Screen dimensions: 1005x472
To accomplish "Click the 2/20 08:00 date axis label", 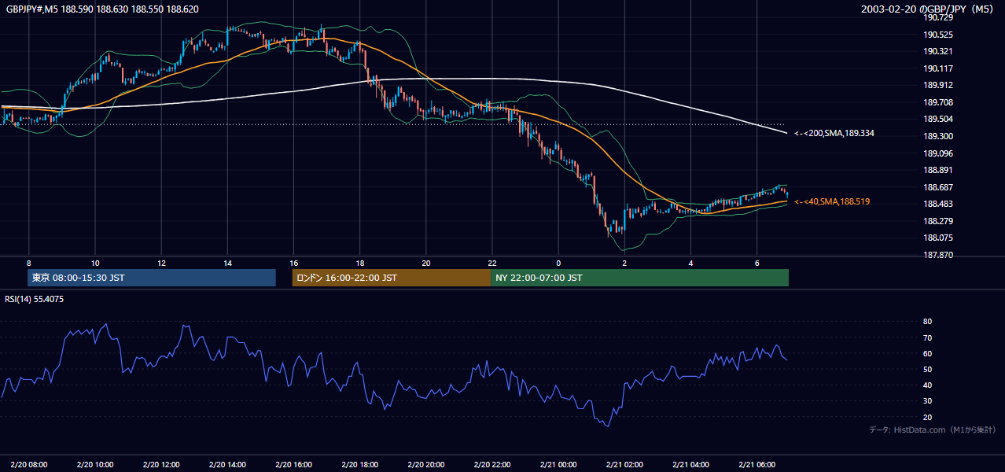I will click(x=29, y=464).
